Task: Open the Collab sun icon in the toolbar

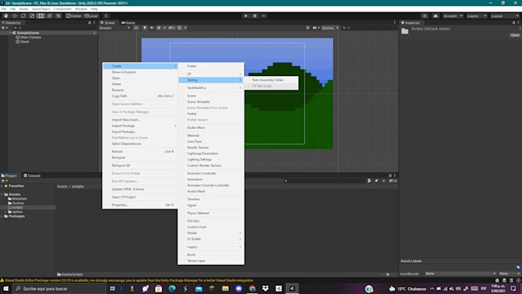Action: tap(425, 16)
